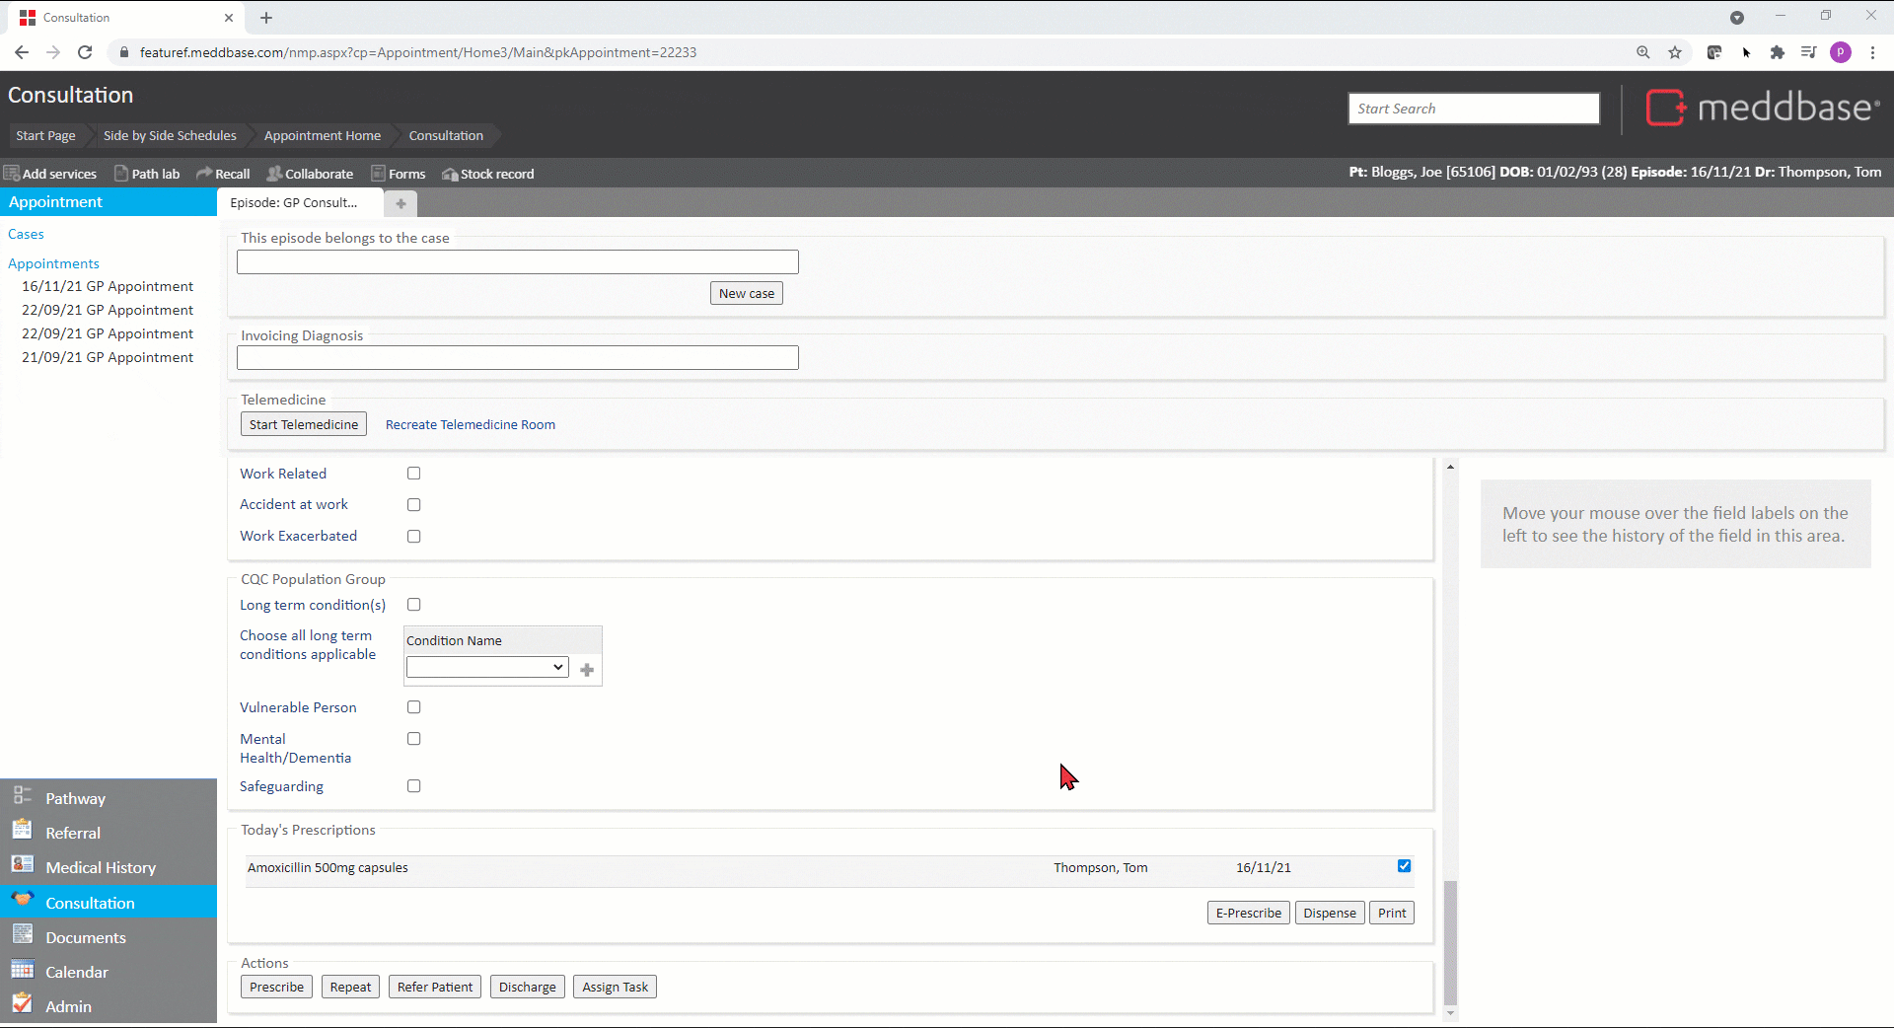Expand the Condition Name dropdown
The height and width of the screenshot is (1028, 1894).
(487, 668)
